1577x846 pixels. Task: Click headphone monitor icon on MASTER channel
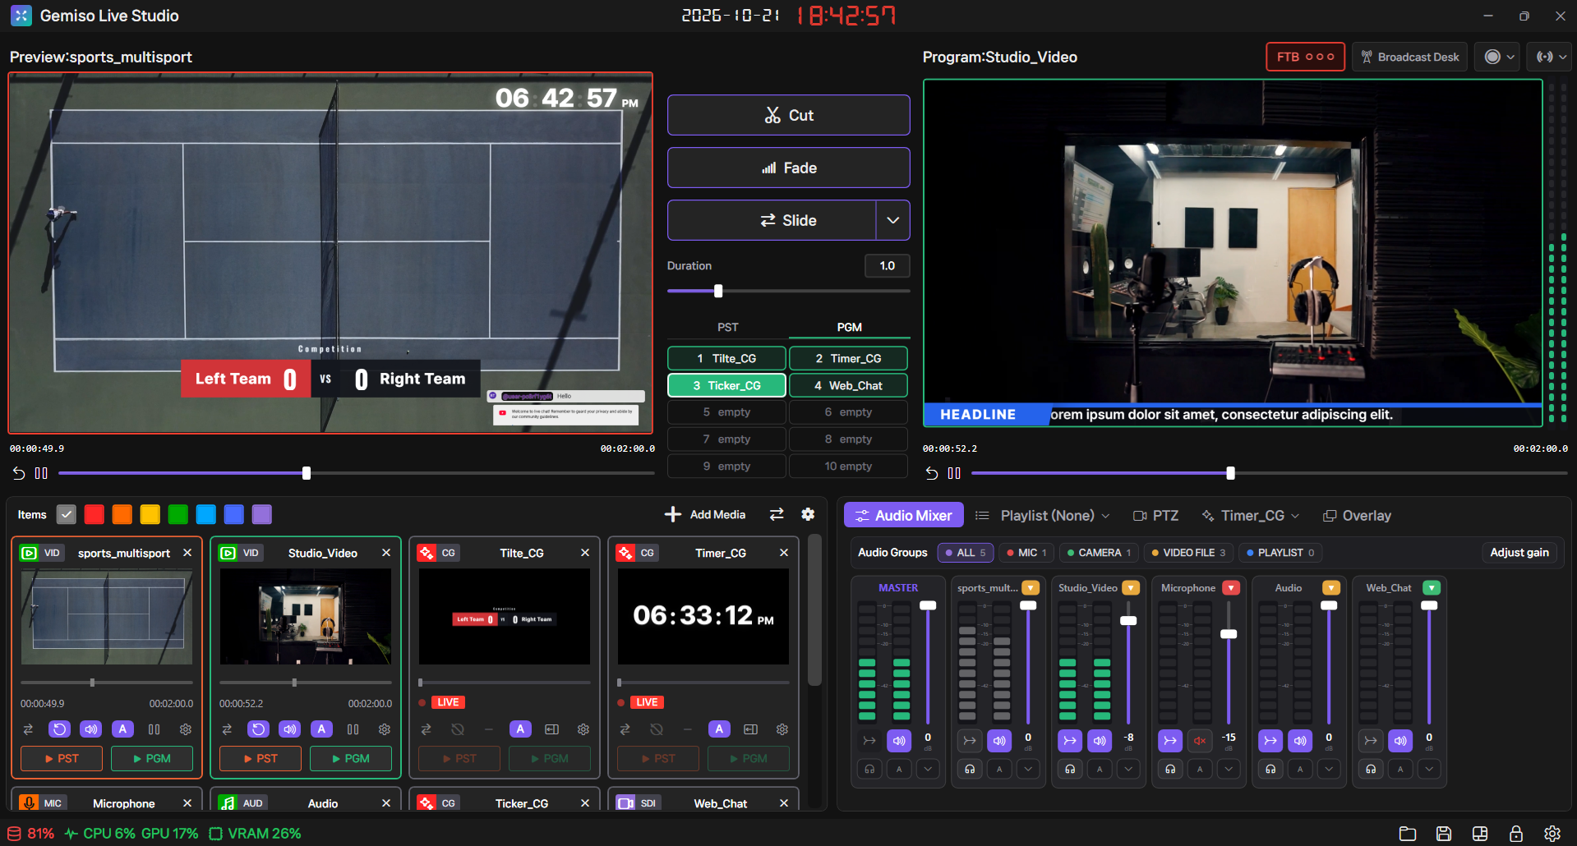tap(869, 770)
